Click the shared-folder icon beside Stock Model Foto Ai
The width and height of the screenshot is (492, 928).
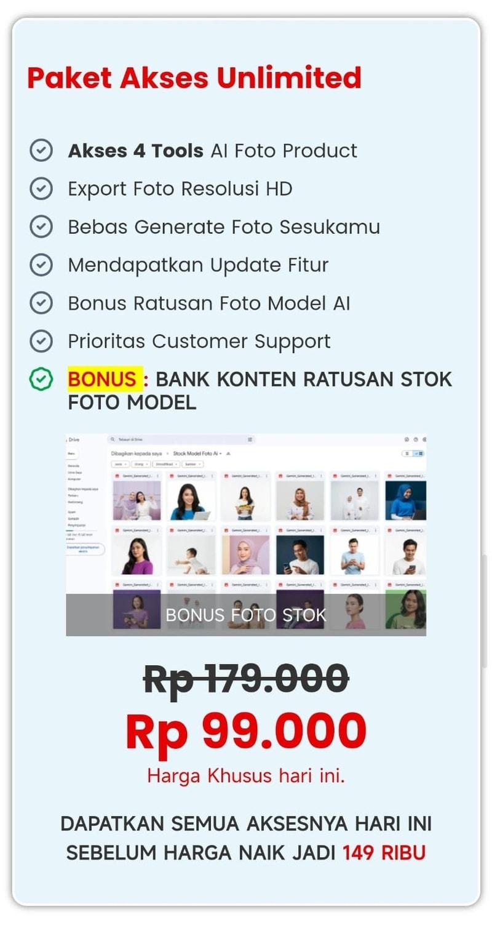(229, 453)
